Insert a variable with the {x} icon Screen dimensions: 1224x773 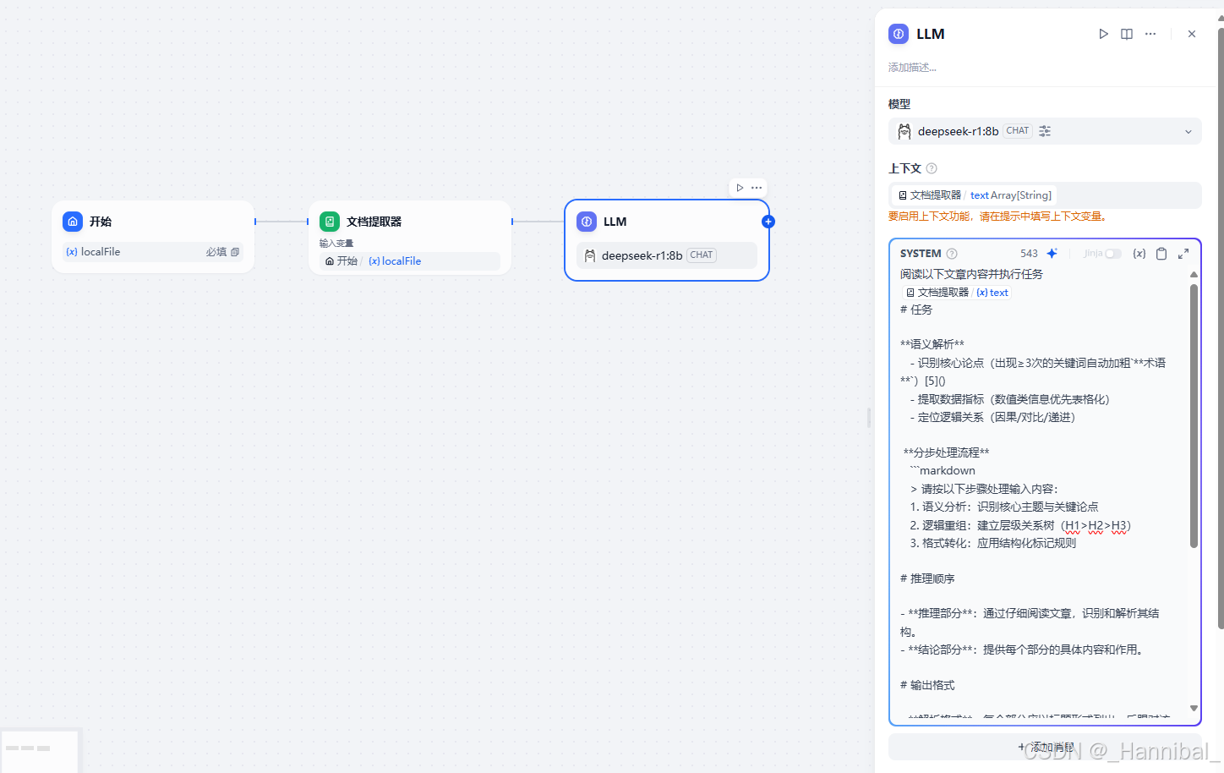[x=1139, y=254]
